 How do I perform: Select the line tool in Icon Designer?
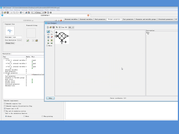(51, 32)
